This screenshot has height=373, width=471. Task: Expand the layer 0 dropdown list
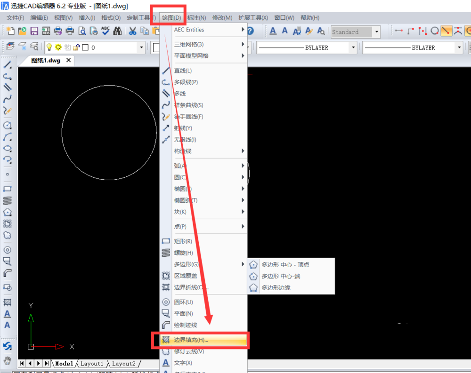(141, 48)
